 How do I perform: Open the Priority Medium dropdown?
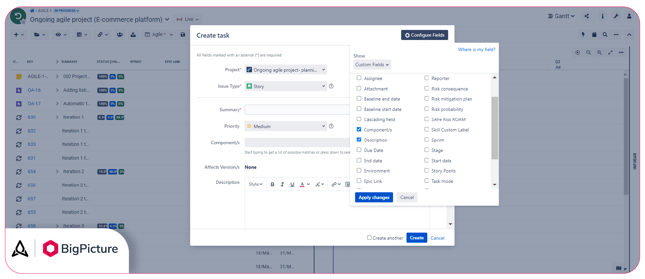click(286, 126)
